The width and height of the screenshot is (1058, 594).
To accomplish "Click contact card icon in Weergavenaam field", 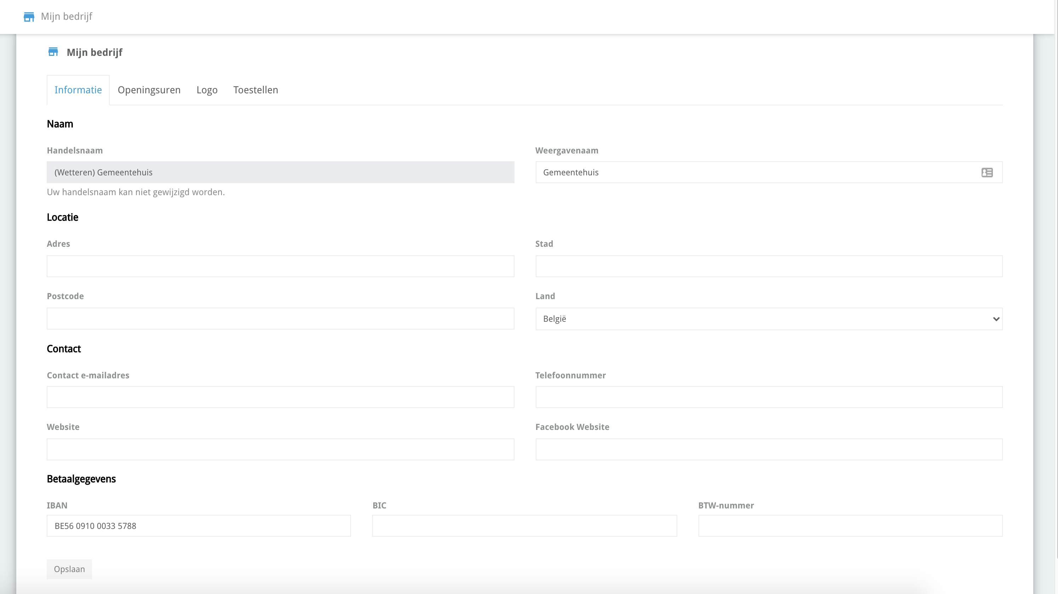I will pyautogui.click(x=987, y=173).
